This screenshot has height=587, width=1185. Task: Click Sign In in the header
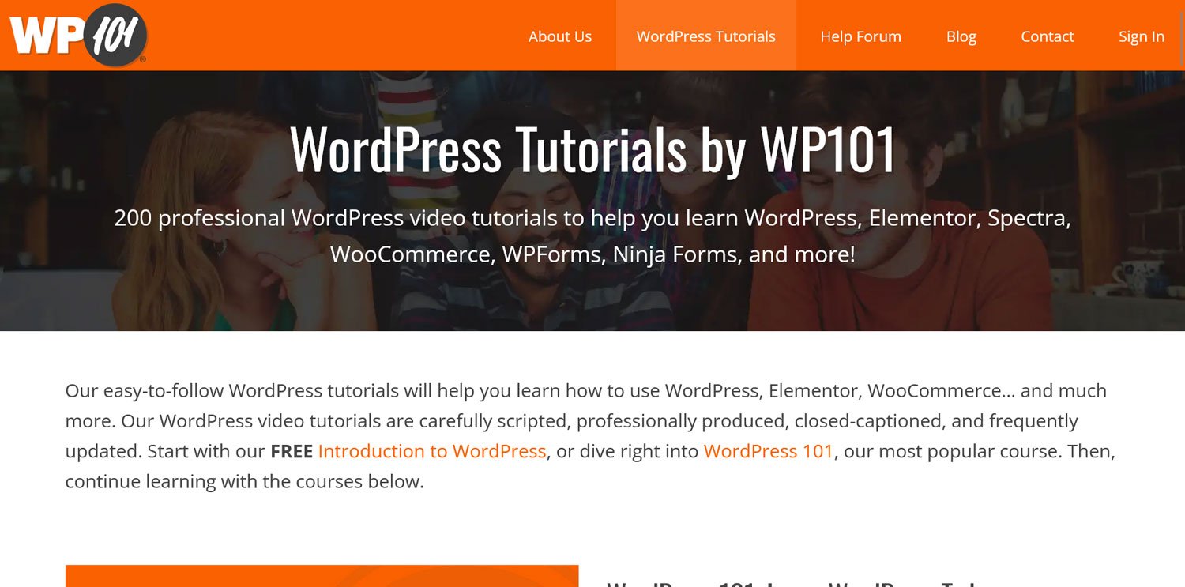coord(1141,36)
